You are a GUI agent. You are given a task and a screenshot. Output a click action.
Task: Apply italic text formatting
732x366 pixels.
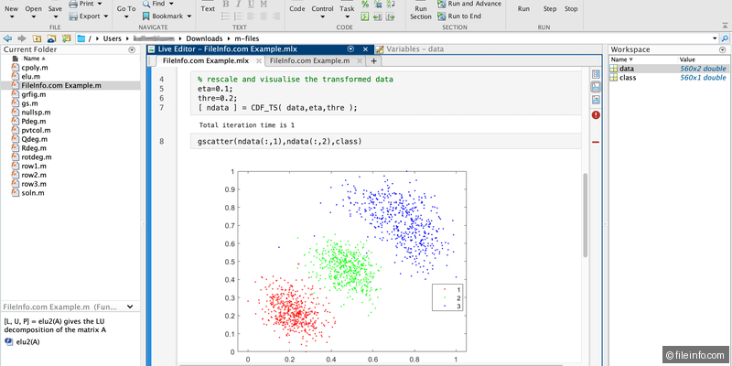coord(238,5)
